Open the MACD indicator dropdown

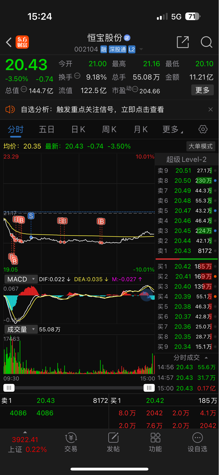point(21,279)
